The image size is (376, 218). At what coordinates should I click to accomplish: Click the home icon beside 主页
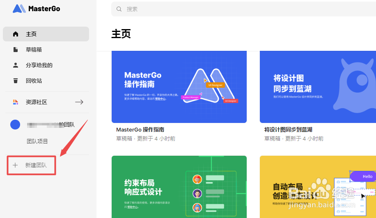click(16, 34)
